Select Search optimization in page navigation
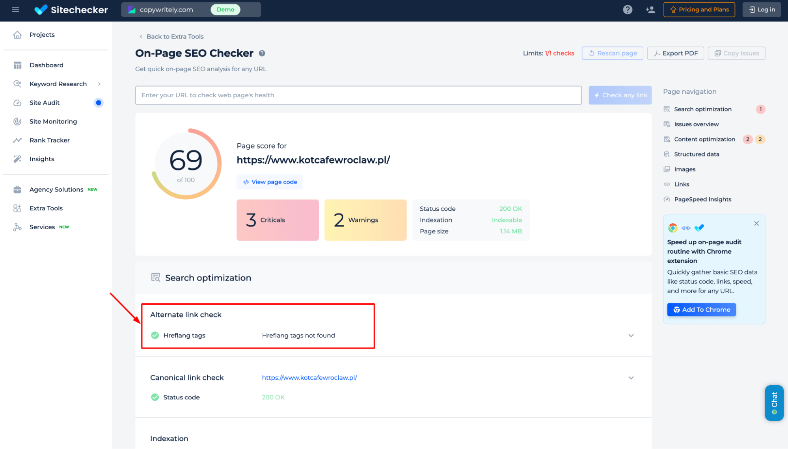Viewport: 788px width, 449px height. pos(703,109)
